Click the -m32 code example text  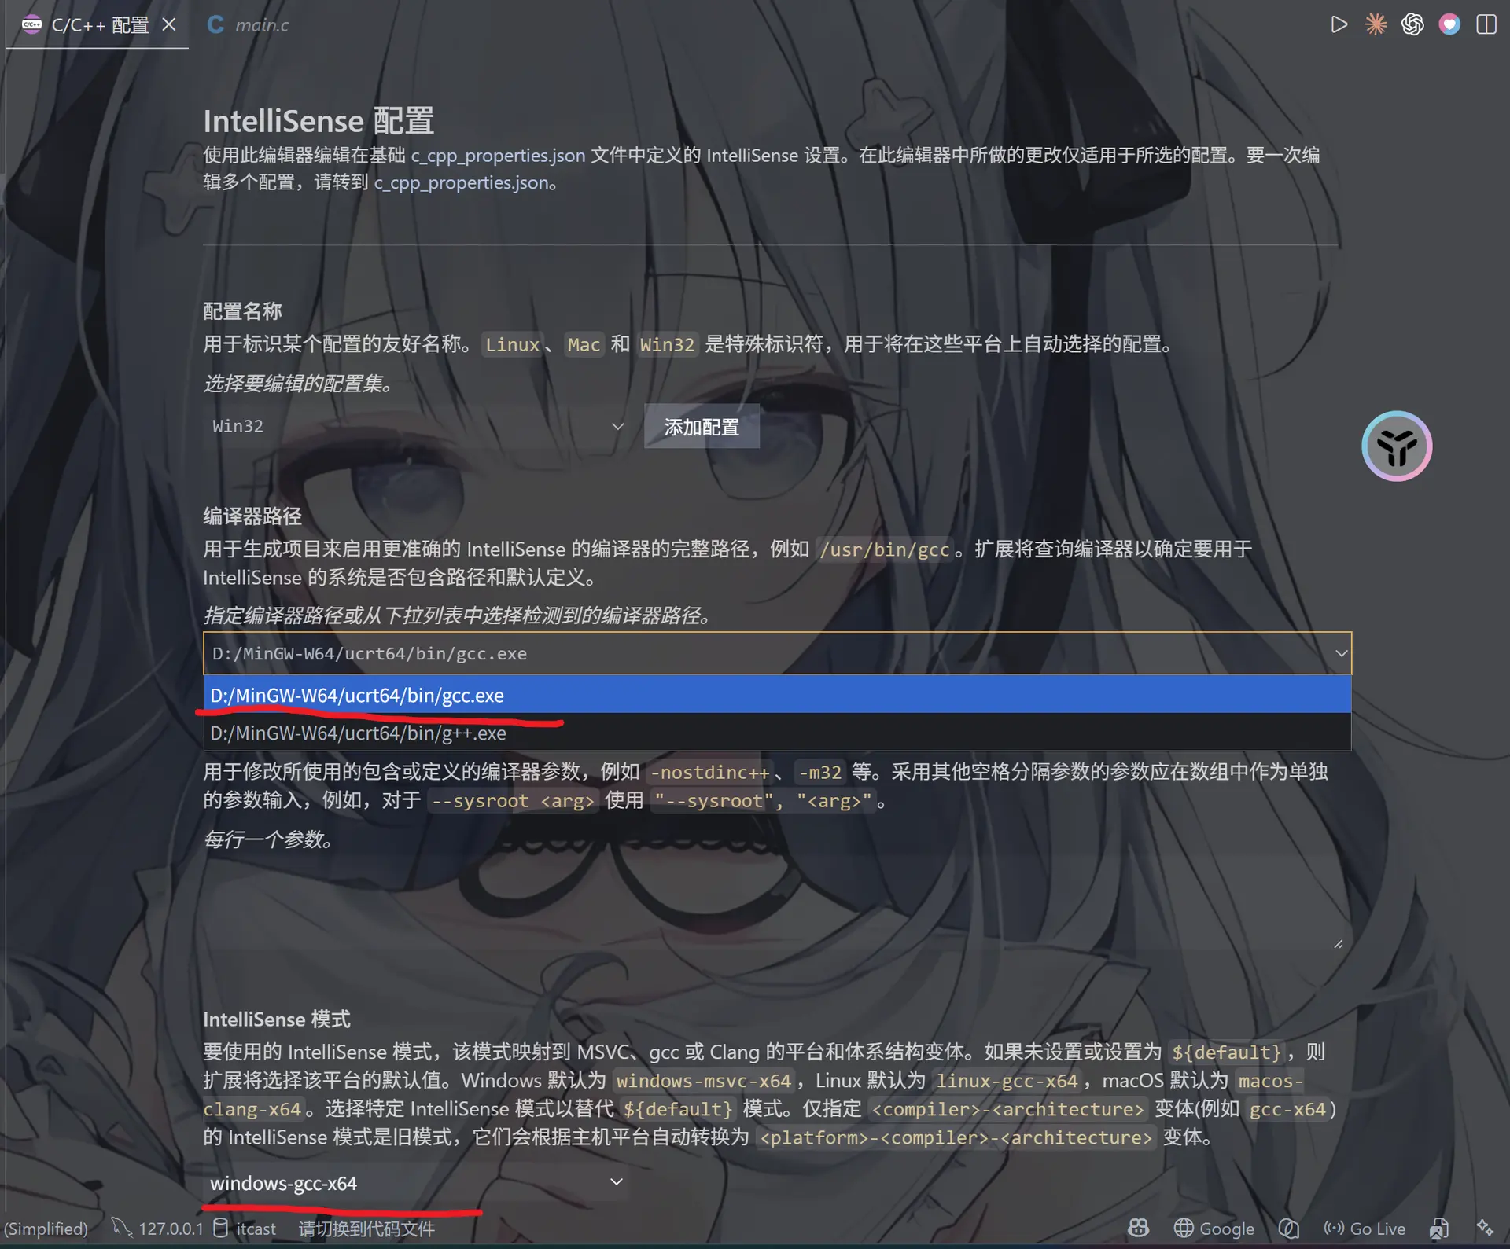tap(819, 773)
